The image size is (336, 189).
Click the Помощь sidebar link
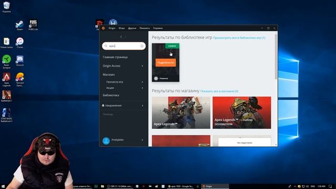[x=108, y=114]
